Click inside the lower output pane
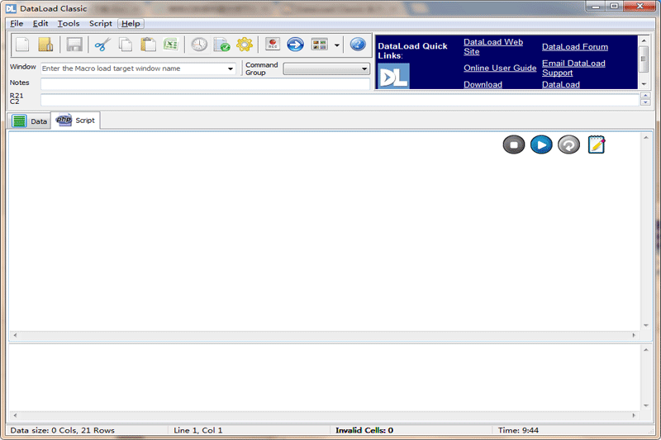 click(x=325, y=378)
